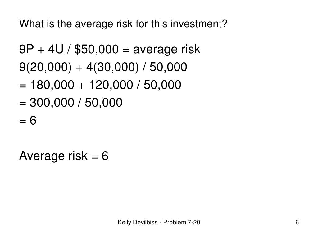Viewport: 318px width, 238px height.
Task: Select the '180,000' number
Action: tap(52, 85)
